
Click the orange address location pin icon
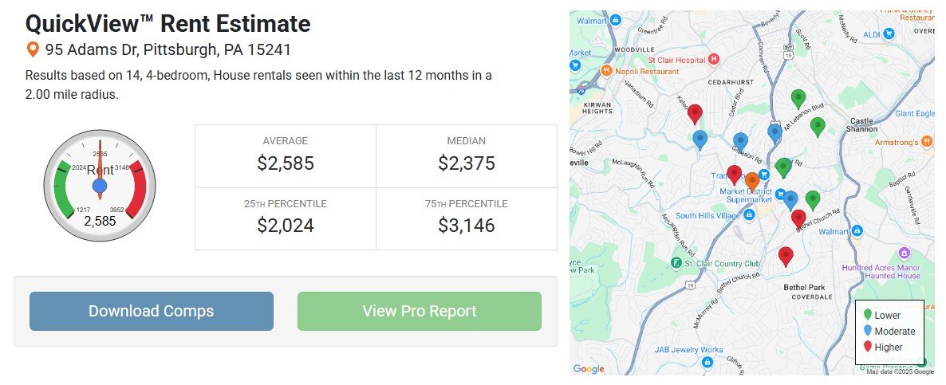tap(33, 49)
